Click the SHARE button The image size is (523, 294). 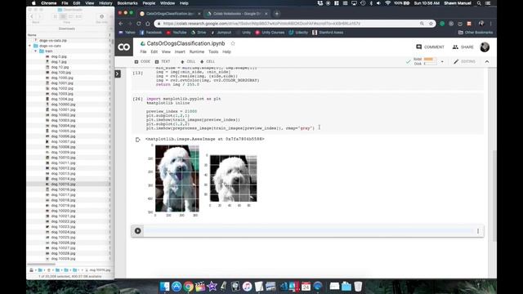pyautogui.click(x=463, y=47)
